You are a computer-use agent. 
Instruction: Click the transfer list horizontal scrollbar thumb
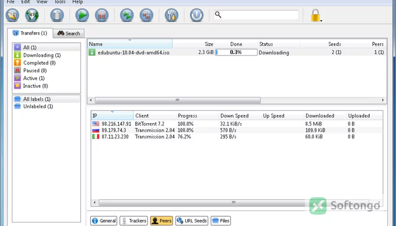click(178, 100)
